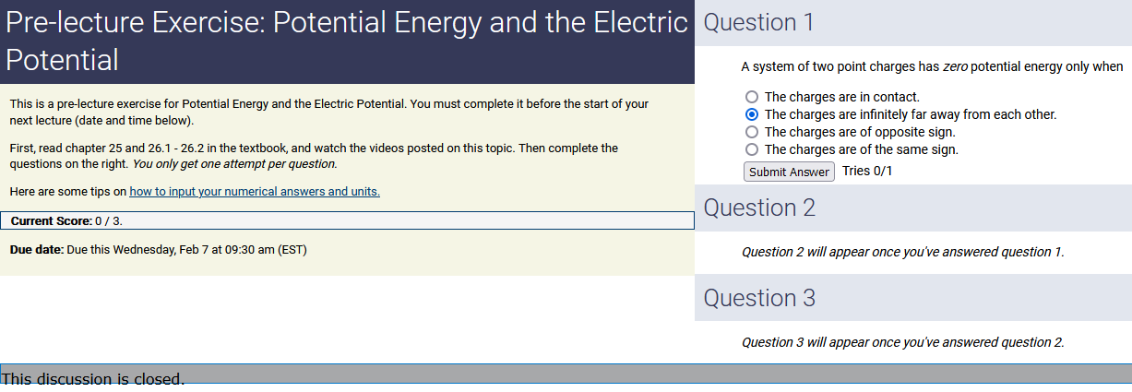Viewport: 1132px width, 392px height.
Task: Click the Question 3 section header
Action: (759, 298)
